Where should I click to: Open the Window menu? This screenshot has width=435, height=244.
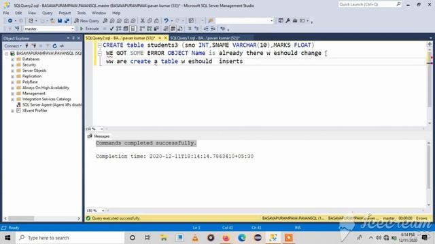click(99, 13)
